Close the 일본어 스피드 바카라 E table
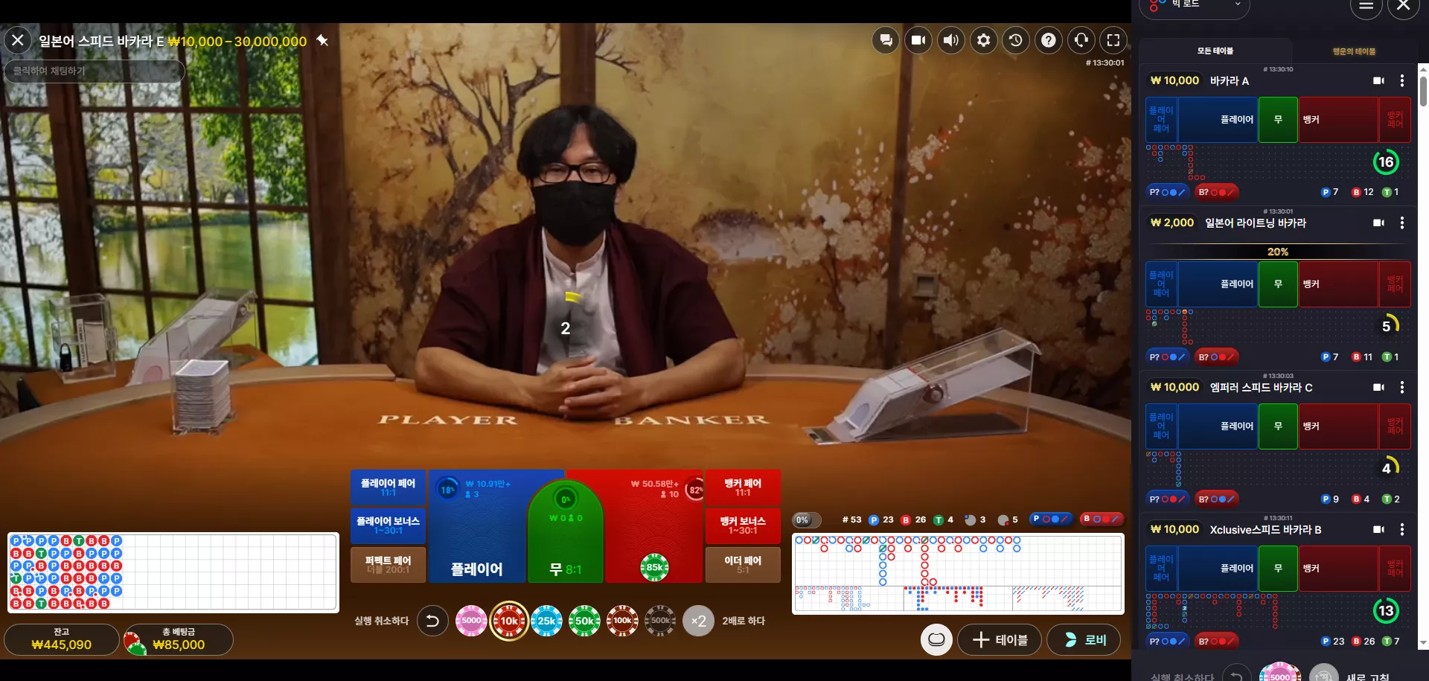The image size is (1429, 681). click(18, 40)
